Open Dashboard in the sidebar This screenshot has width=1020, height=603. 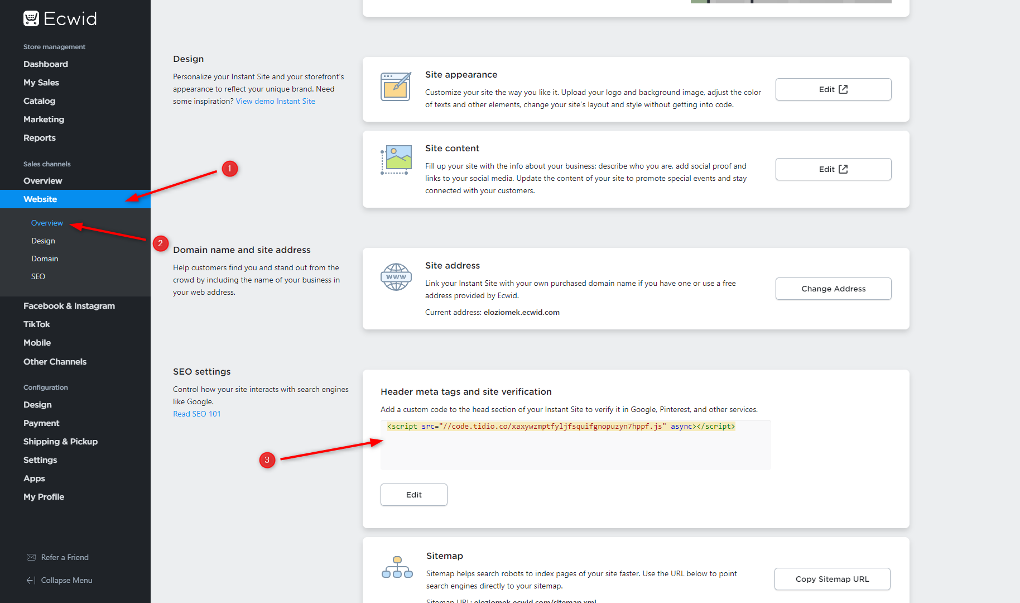pos(46,64)
